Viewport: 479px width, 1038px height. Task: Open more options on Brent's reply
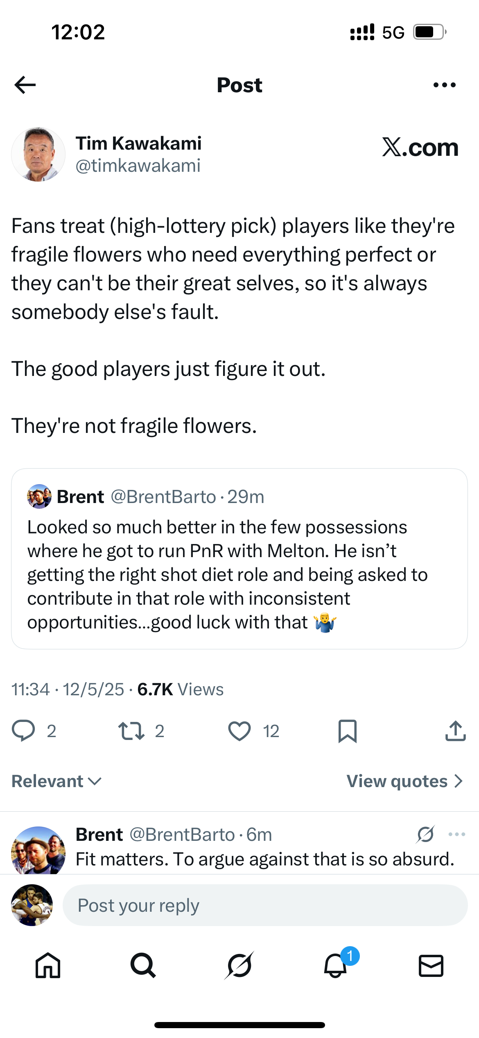point(456,834)
